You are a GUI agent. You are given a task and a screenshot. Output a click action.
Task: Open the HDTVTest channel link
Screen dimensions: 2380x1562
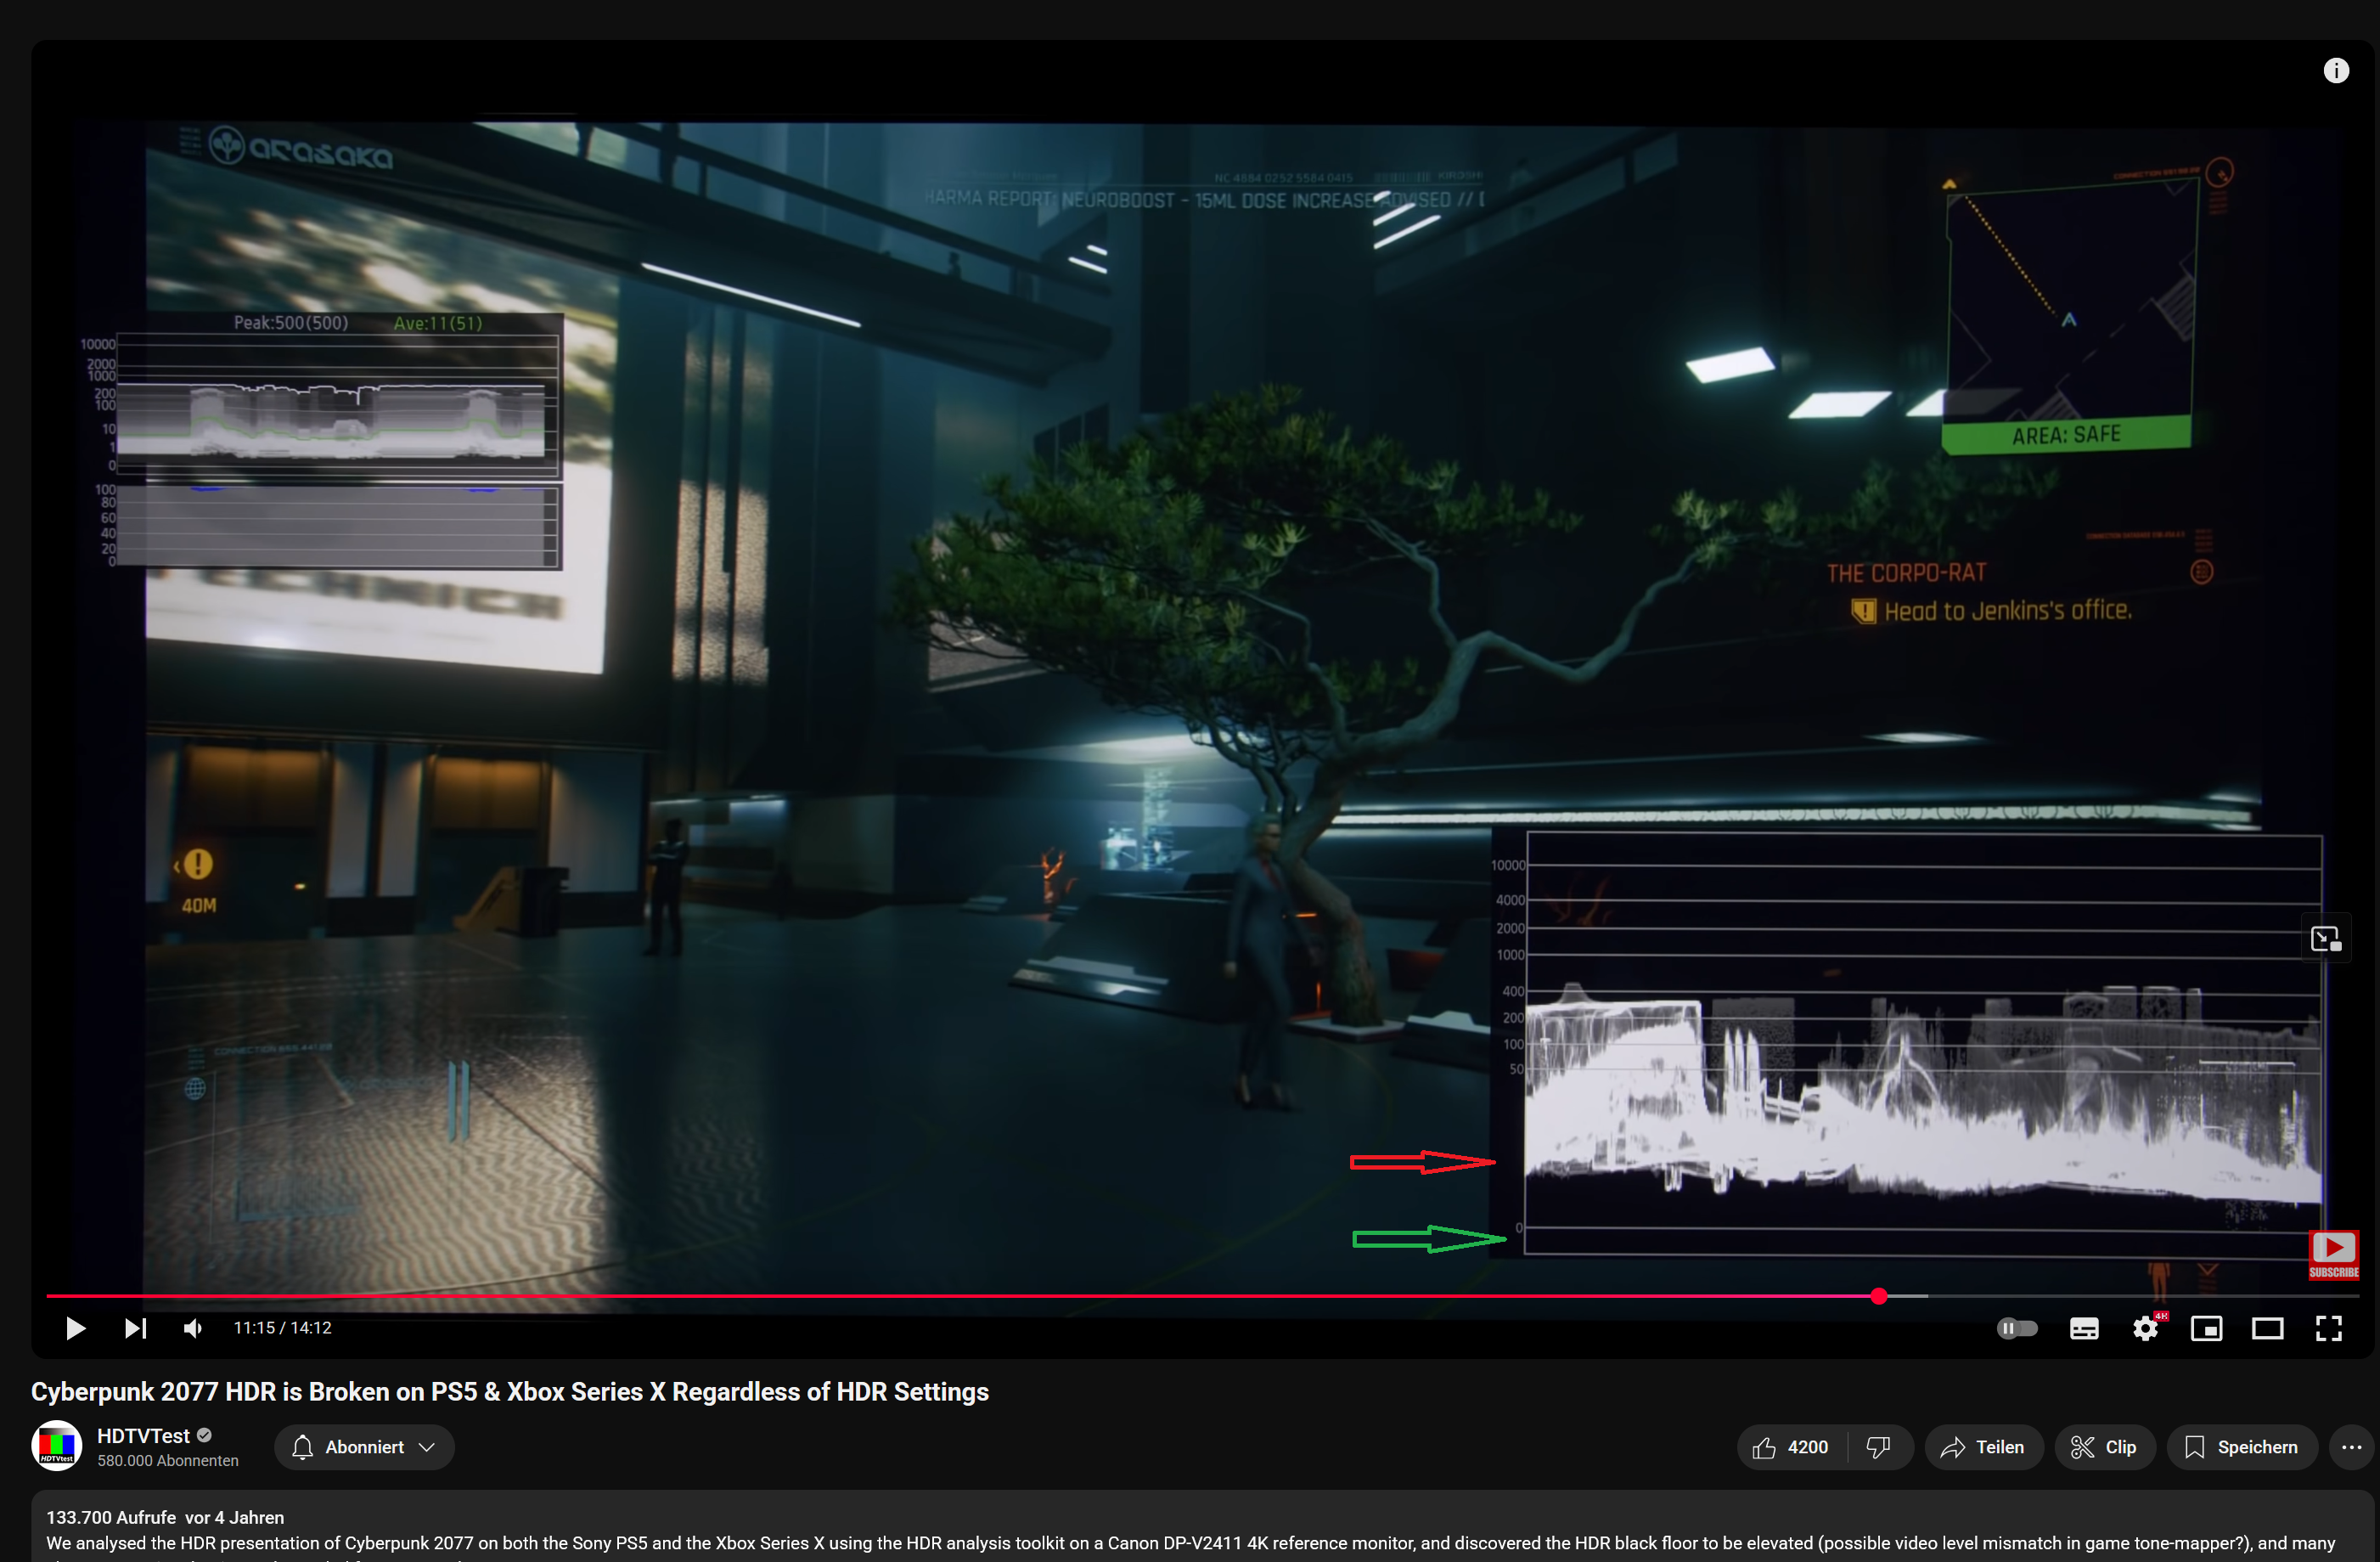[x=143, y=1436]
